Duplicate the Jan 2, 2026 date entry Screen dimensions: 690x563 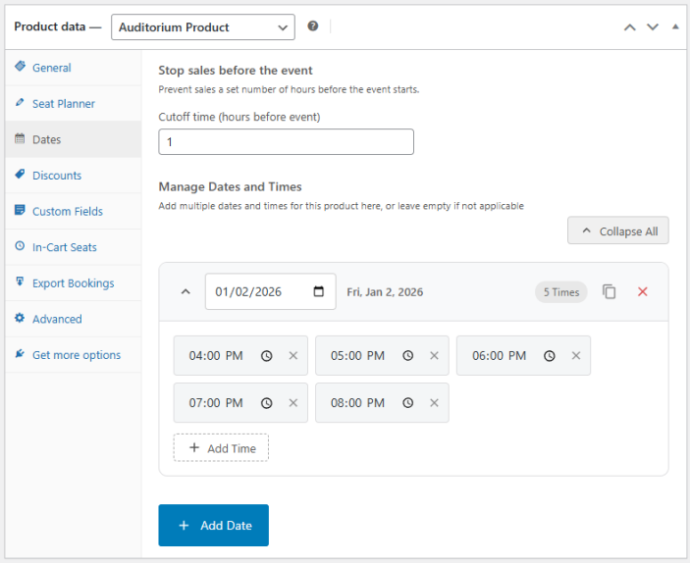(x=610, y=291)
